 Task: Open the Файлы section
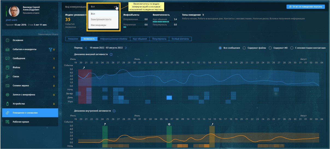coord(30,67)
